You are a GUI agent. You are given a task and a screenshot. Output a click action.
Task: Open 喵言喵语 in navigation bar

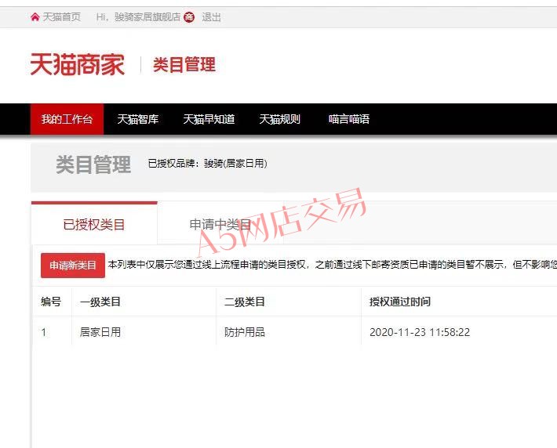coord(349,119)
